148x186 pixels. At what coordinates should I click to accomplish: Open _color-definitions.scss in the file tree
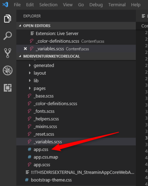point(76,104)
